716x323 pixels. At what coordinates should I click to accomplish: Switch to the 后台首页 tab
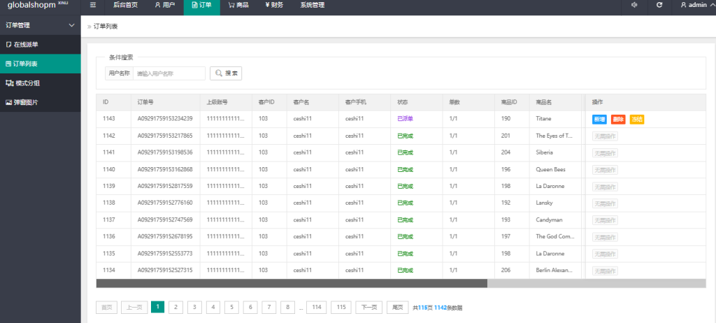[x=125, y=5]
